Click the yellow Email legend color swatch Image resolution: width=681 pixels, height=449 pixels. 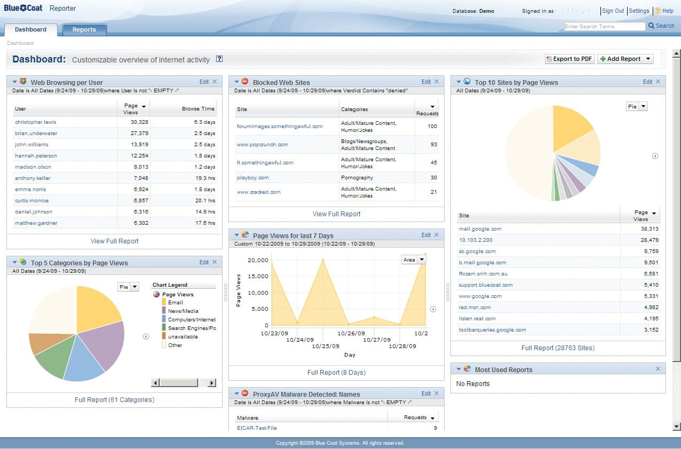tap(164, 303)
